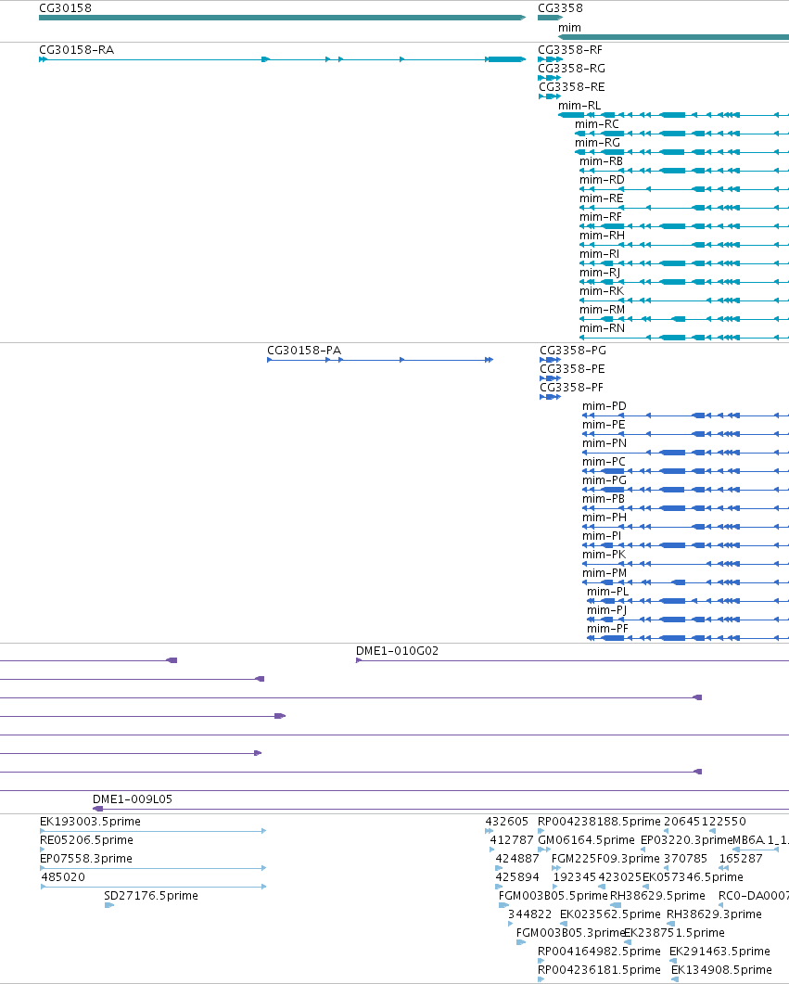Click the FGM225F09.3prime label
This screenshot has width=789, height=984.
[x=605, y=859]
